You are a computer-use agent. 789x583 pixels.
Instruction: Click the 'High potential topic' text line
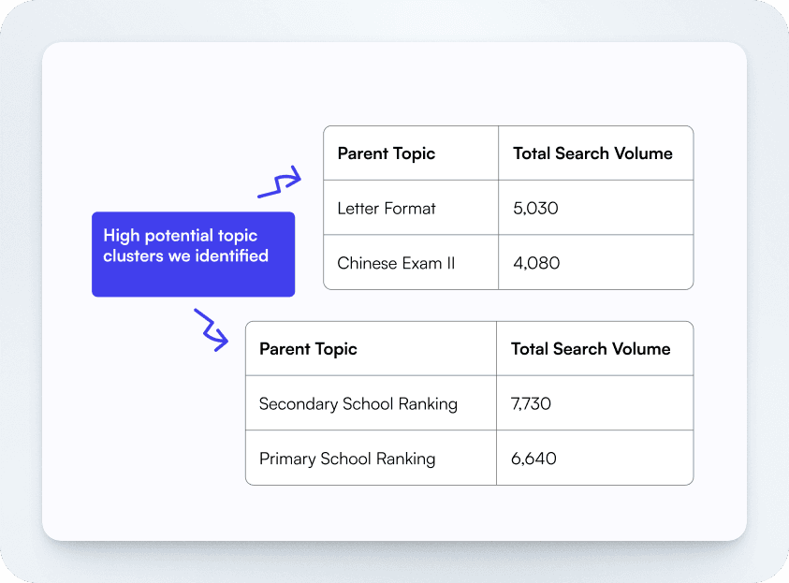180,236
